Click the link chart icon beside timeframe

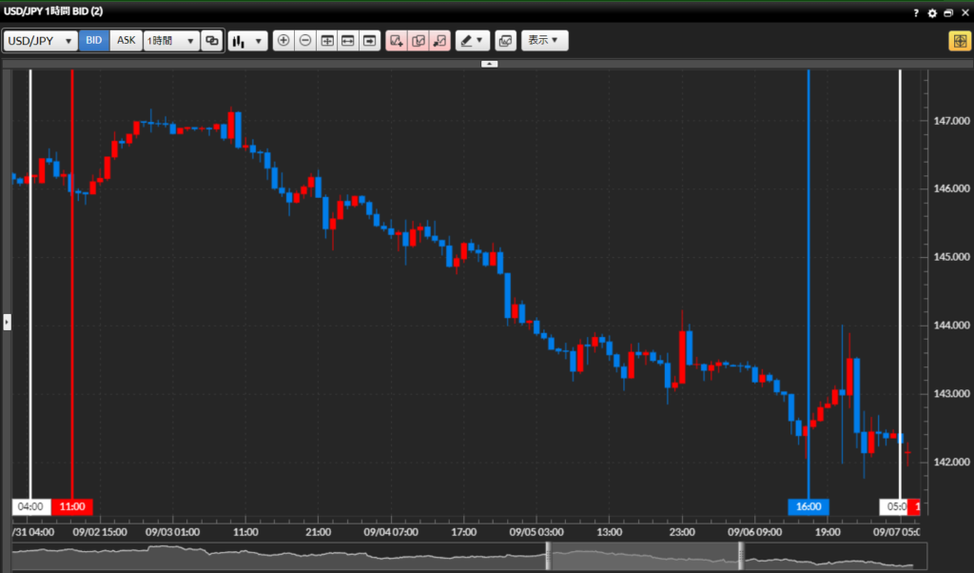click(x=212, y=41)
